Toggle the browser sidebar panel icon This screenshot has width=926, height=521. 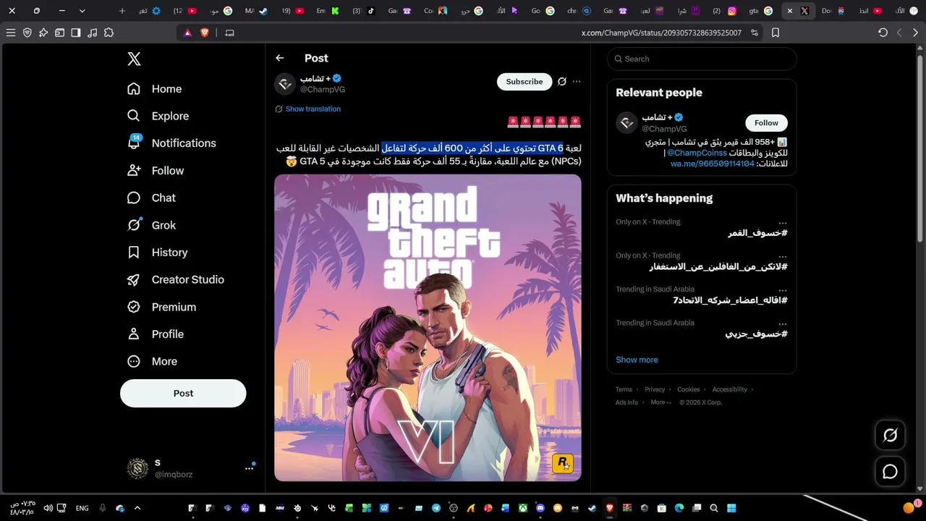(76, 33)
